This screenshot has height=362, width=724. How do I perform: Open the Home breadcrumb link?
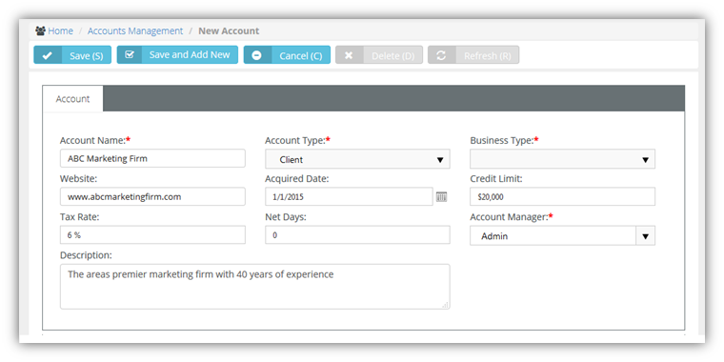(x=60, y=30)
